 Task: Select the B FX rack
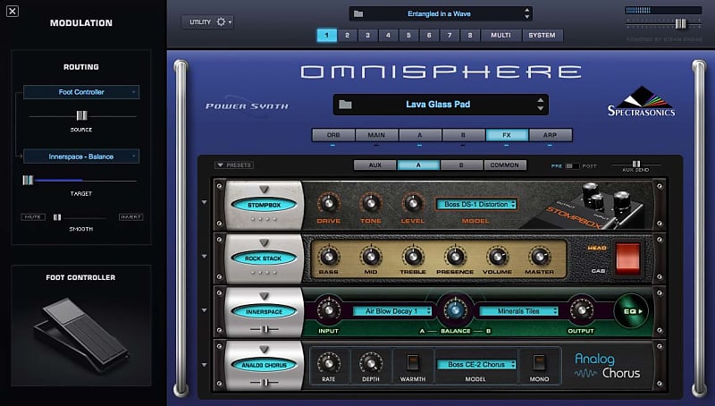click(x=461, y=165)
